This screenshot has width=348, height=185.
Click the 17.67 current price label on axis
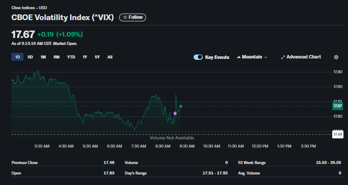tap(338, 106)
